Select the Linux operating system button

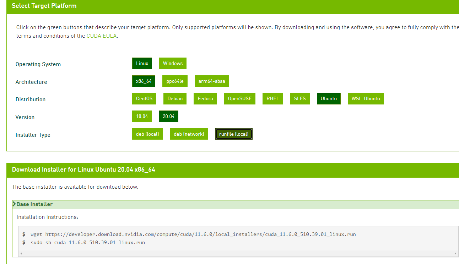(142, 64)
